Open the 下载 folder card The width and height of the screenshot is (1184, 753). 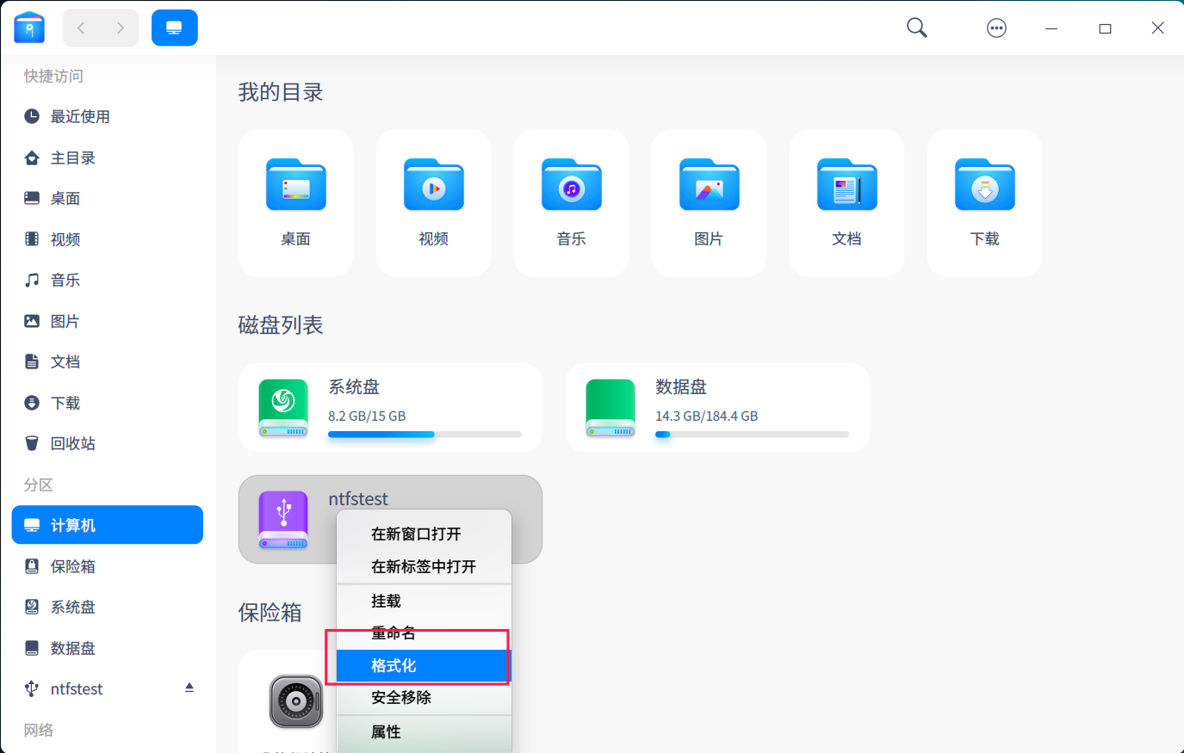coord(984,203)
